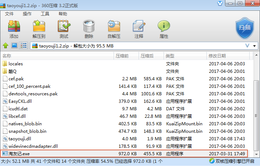Sort by 压缩后 column header

click(151, 56)
